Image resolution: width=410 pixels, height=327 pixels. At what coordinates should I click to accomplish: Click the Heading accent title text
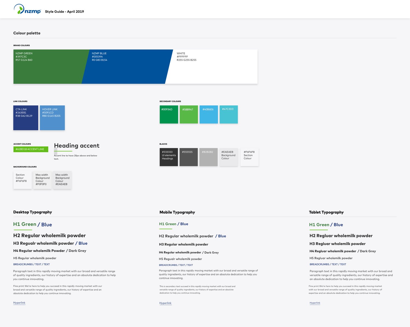pyautogui.click(x=77, y=146)
